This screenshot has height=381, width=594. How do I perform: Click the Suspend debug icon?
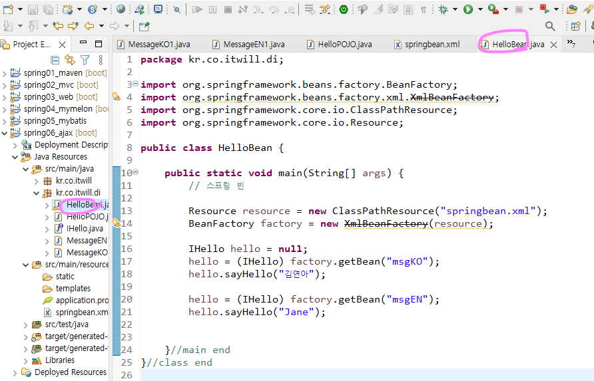213,9
